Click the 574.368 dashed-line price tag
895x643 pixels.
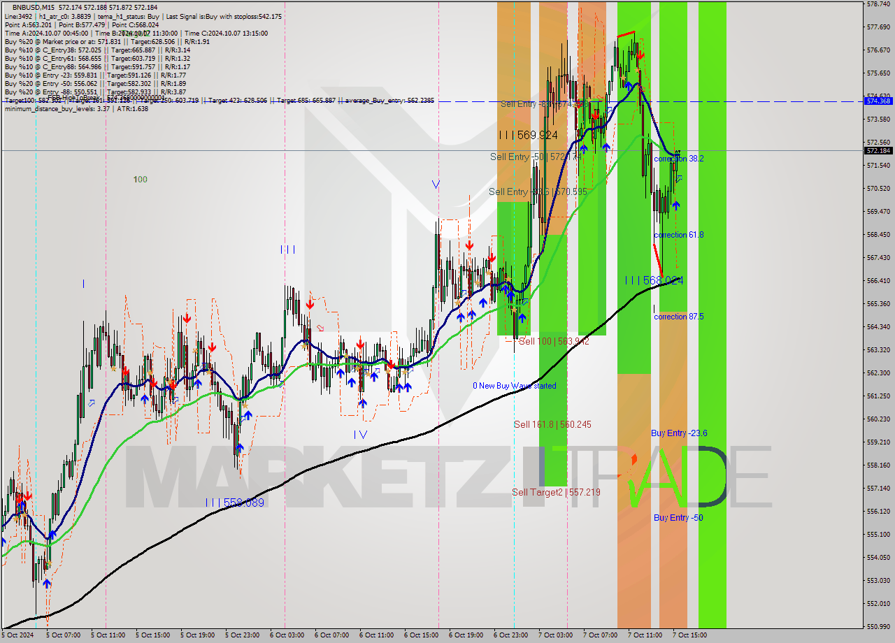point(878,101)
